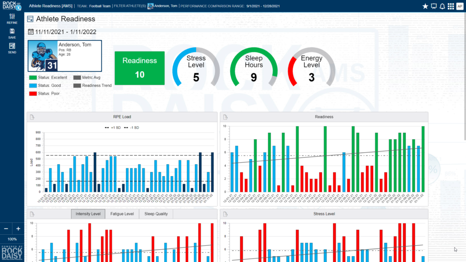This screenshot has height=262, width=466.
Task: Click the Readiness chart title
Action: (324, 117)
